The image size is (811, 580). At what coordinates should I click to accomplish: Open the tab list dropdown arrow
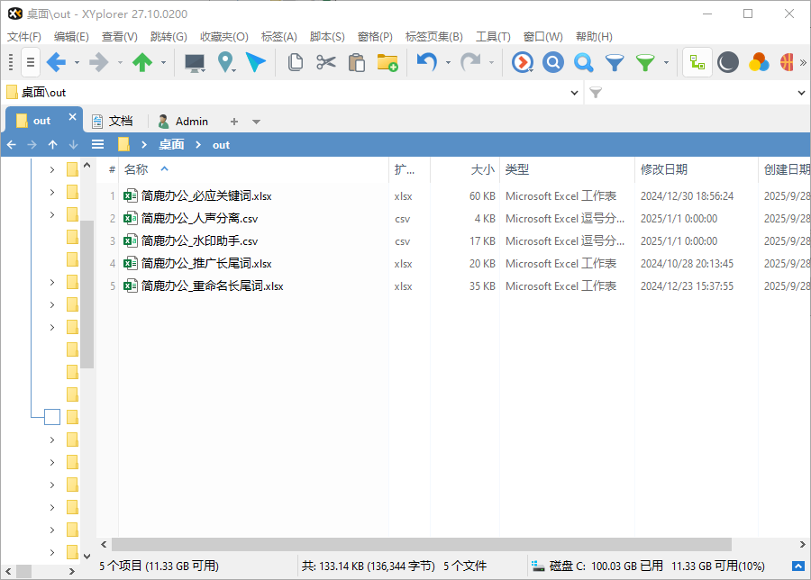point(257,122)
